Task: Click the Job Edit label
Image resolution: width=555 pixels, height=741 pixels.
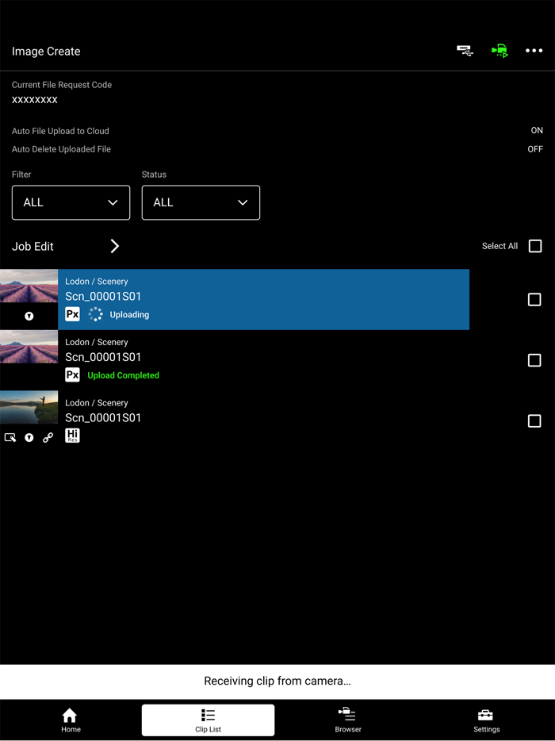Action: [33, 247]
